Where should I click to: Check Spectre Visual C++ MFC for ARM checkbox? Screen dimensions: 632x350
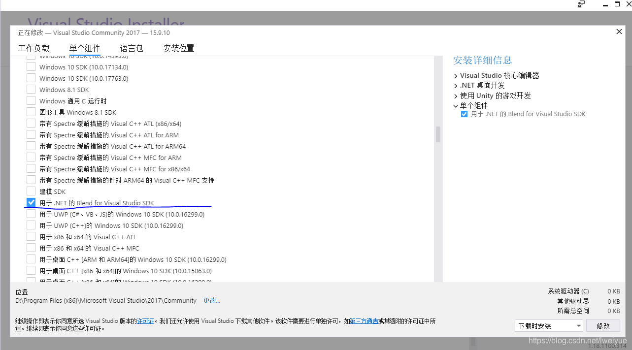coord(31,158)
